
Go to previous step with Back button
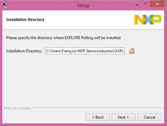click(x=98, y=117)
